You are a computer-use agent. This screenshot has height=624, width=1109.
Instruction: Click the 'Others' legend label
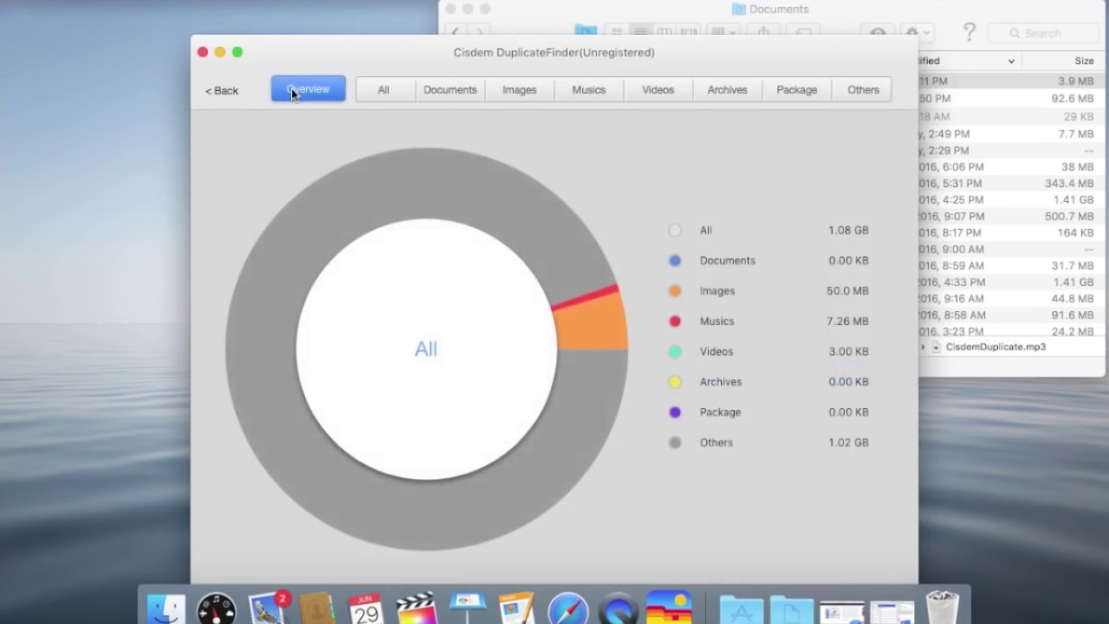[x=717, y=443]
